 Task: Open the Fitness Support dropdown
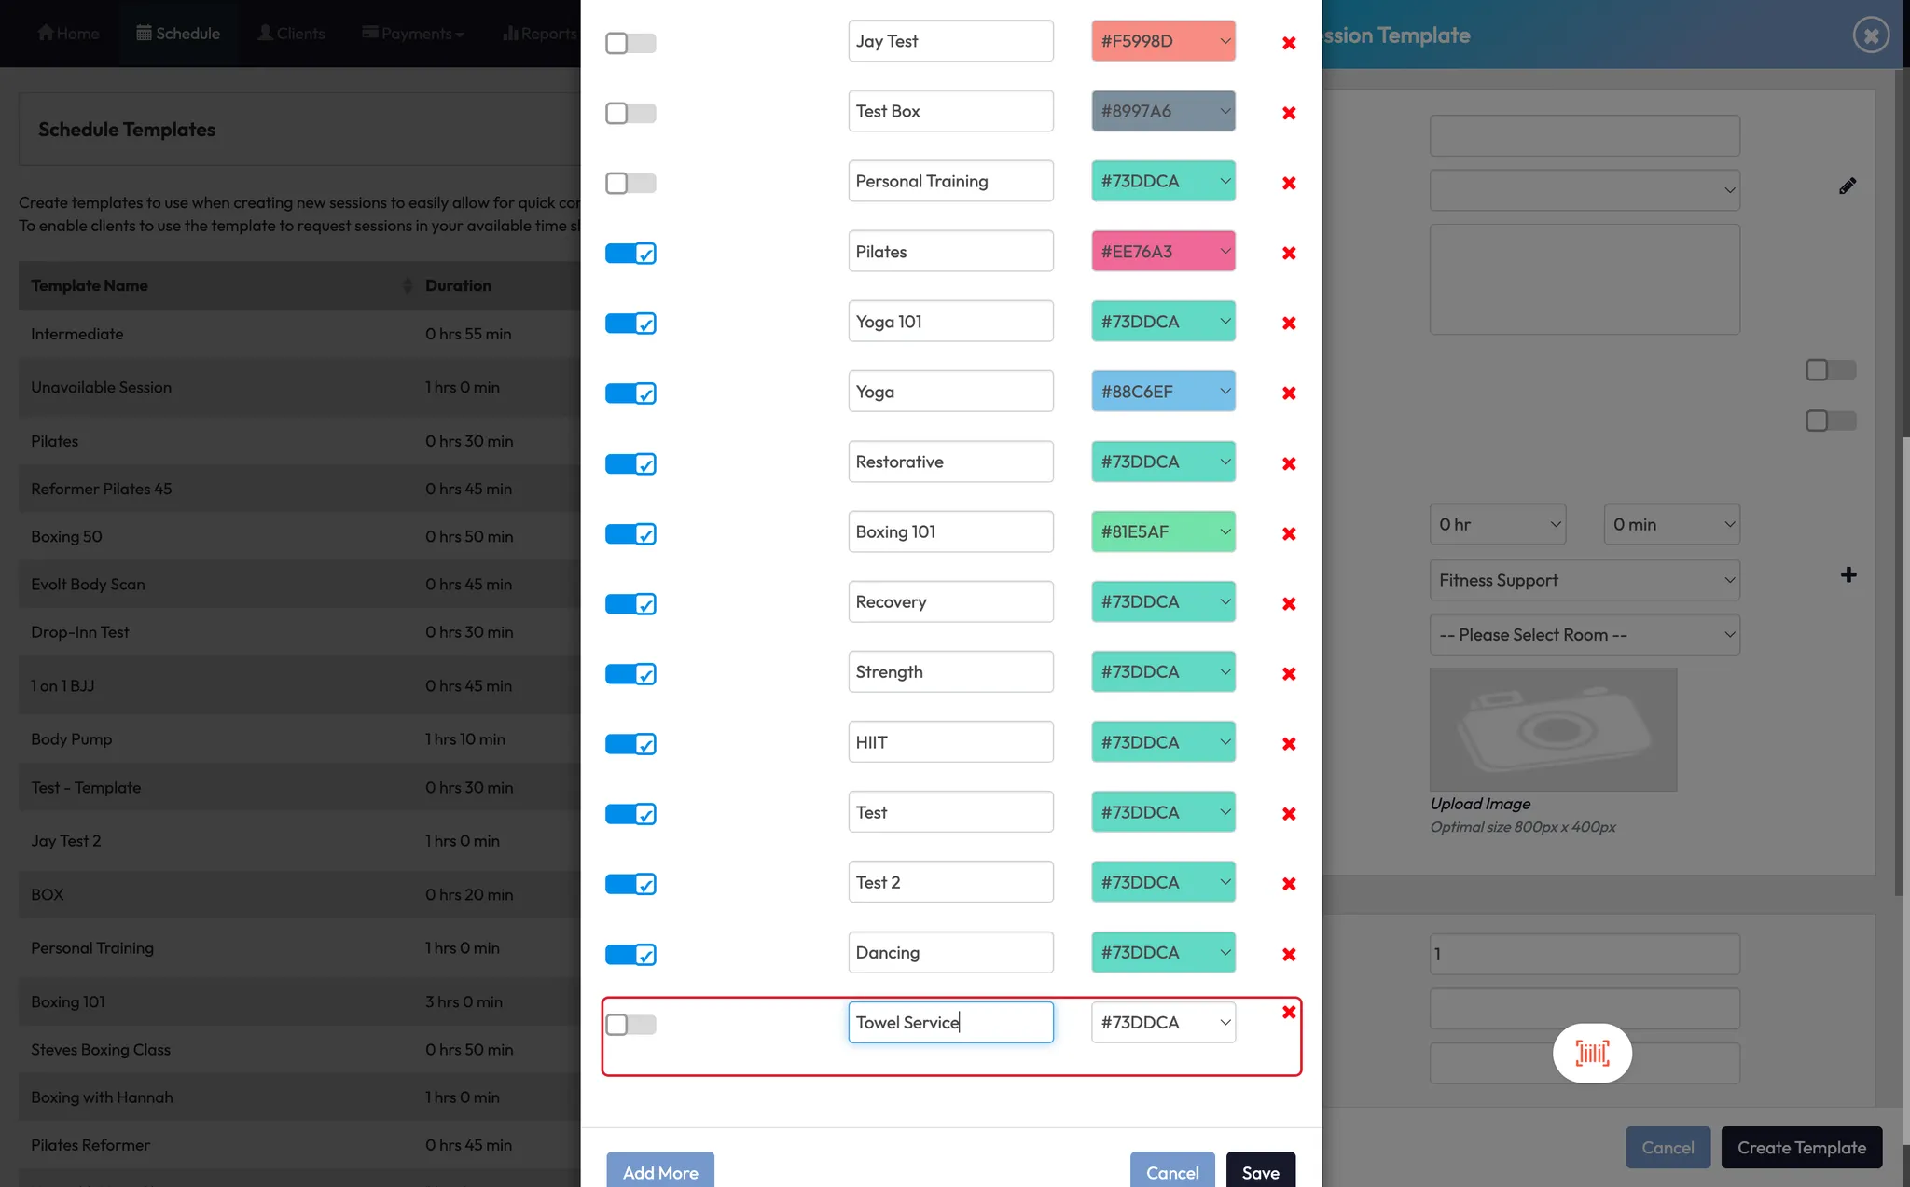click(x=1584, y=580)
